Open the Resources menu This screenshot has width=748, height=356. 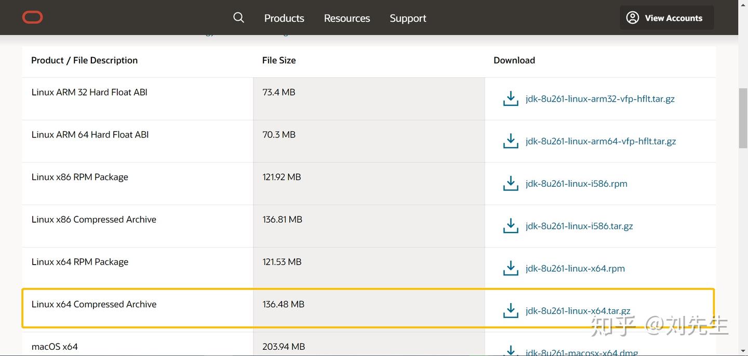347,18
